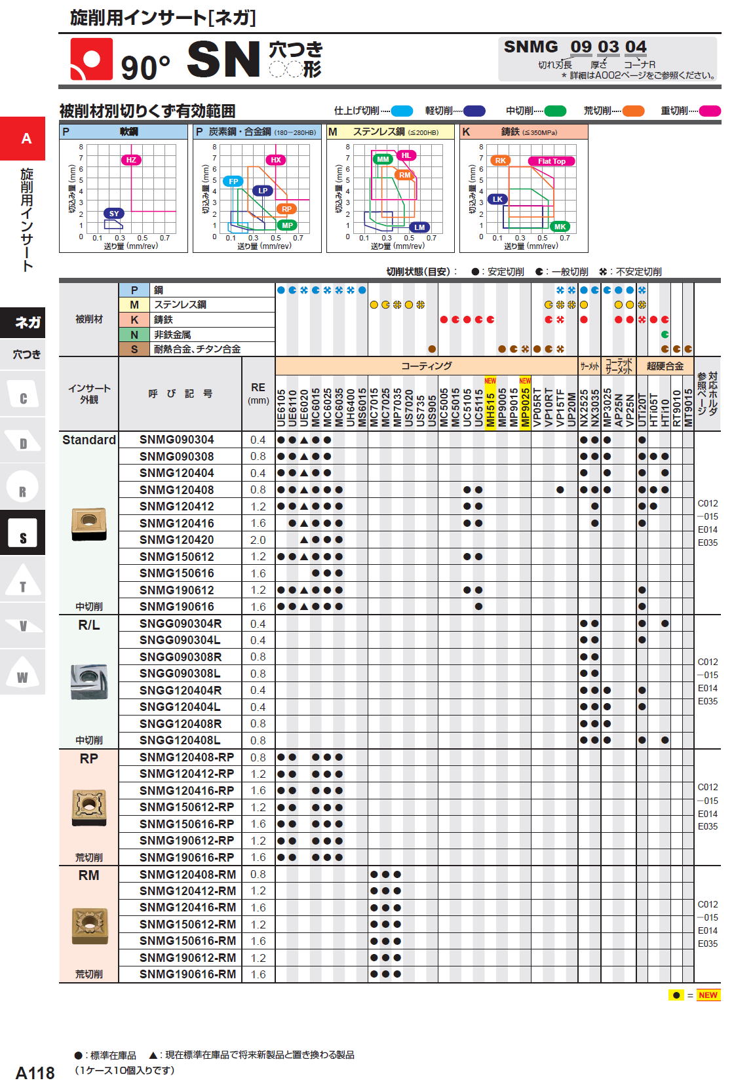
Task: Select the SNMG120408-RP row designation
Action: click(187, 757)
